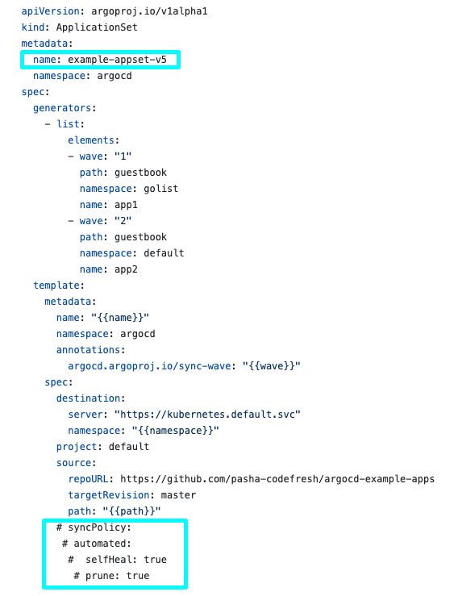Click the generators key
This screenshot has height=596, width=458.
pyautogui.click(x=62, y=108)
